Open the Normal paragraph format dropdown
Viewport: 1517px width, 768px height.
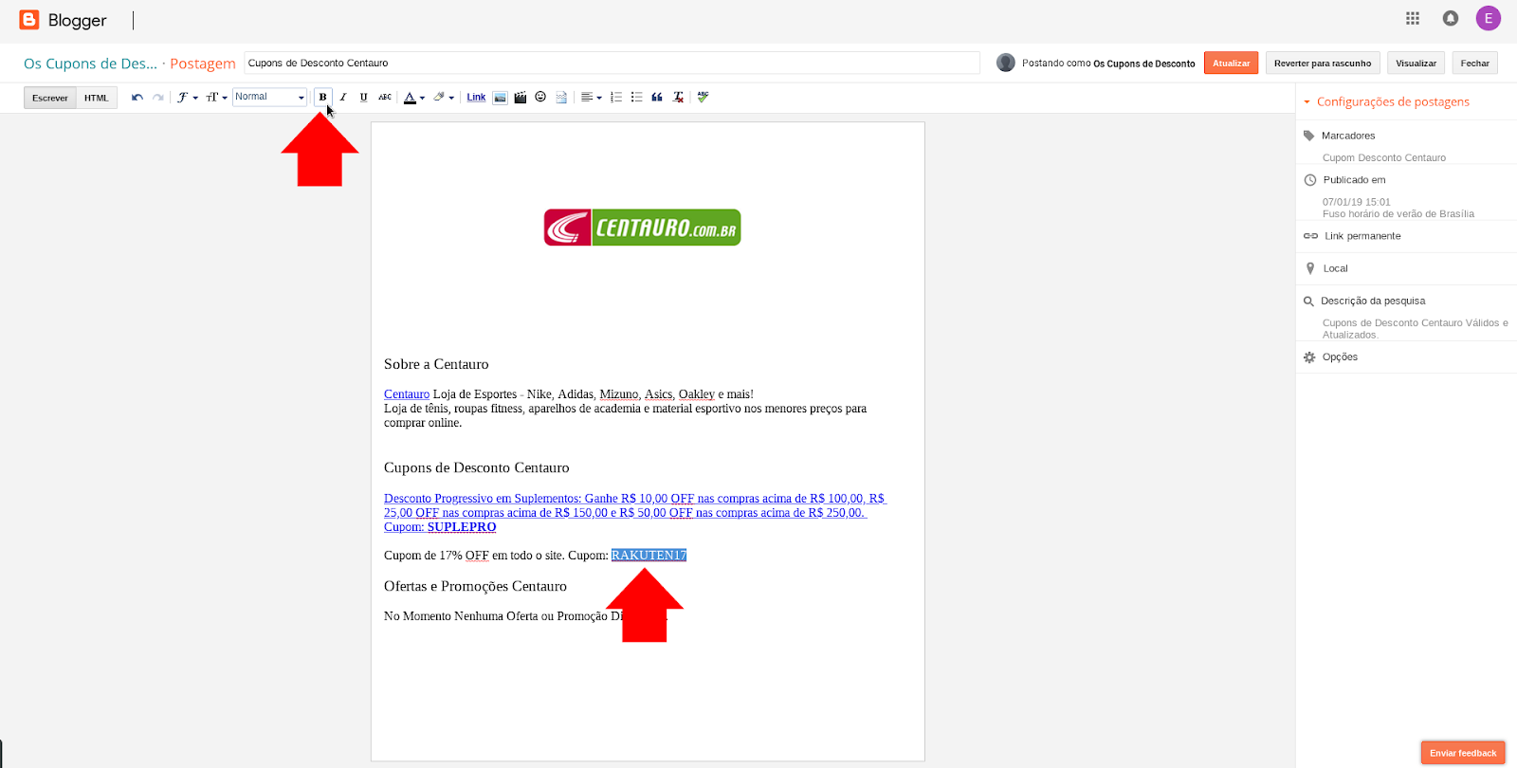click(x=270, y=97)
